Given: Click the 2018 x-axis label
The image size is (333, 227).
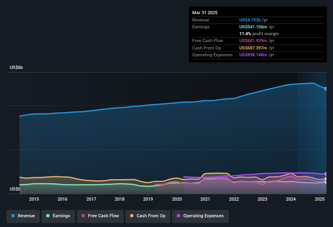Looking at the screenshot, I should (x=120, y=199).
